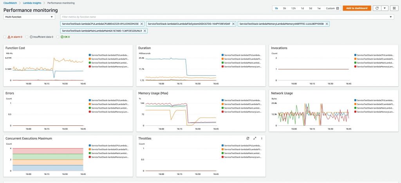Refresh the Throttles widget
This screenshot has width=401, height=183.
248,138
